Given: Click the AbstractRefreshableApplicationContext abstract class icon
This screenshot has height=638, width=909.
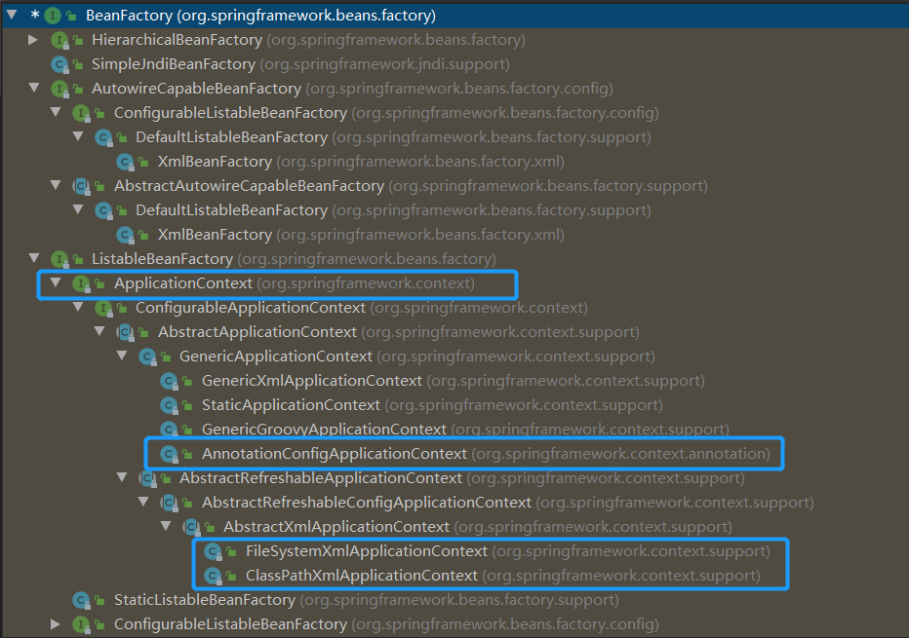Looking at the screenshot, I should 147,478.
